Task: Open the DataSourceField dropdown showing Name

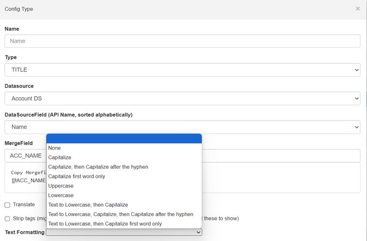Action: click(183, 127)
